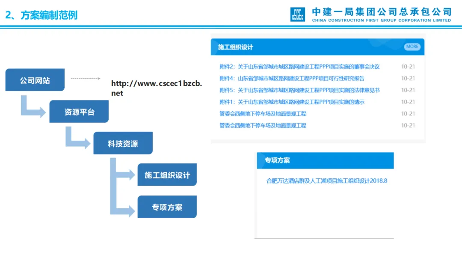Select the 专项方案 flowchart box
The width and height of the screenshot is (462, 260).
click(x=167, y=207)
